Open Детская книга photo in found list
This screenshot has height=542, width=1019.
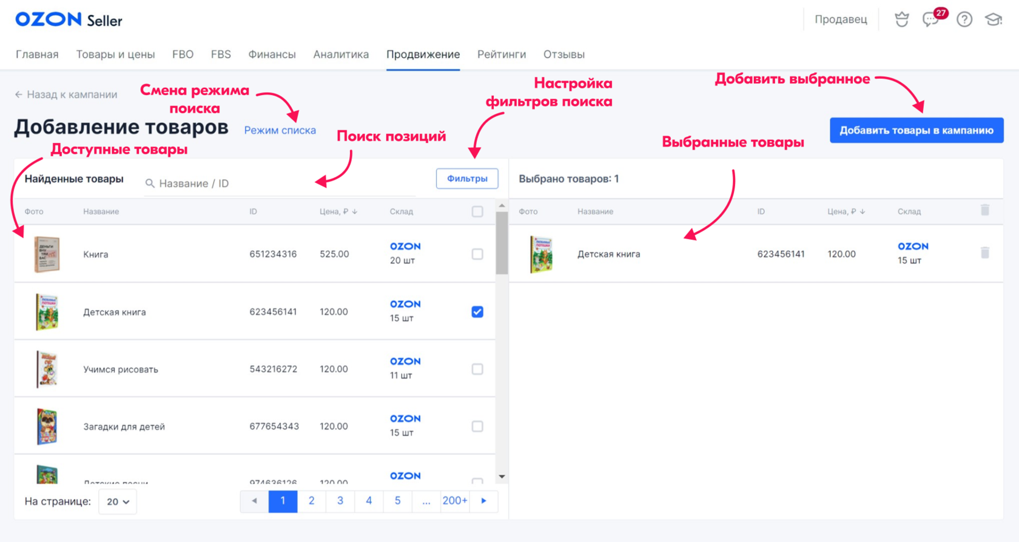coord(47,312)
